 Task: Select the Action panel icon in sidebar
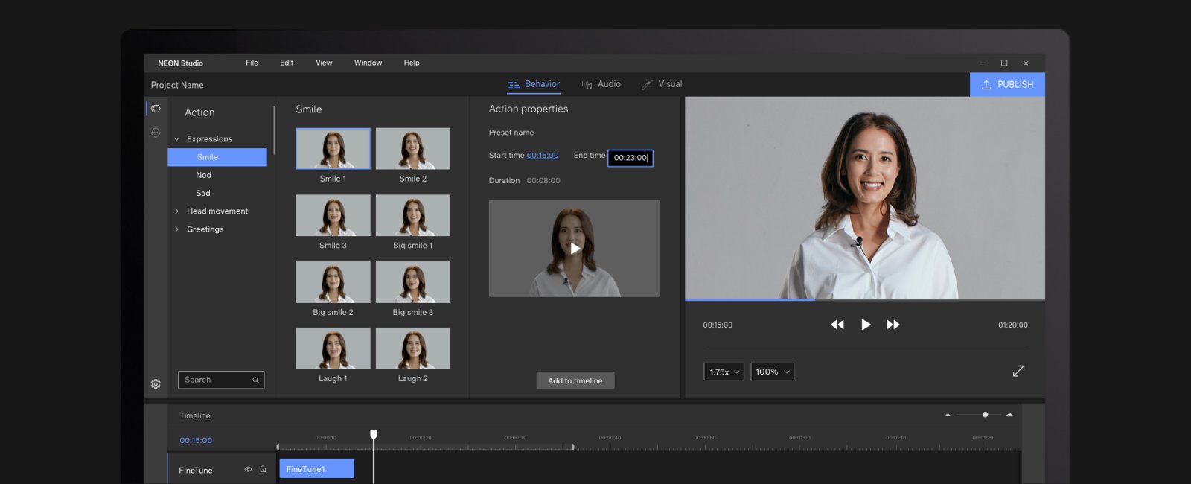point(156,109)
